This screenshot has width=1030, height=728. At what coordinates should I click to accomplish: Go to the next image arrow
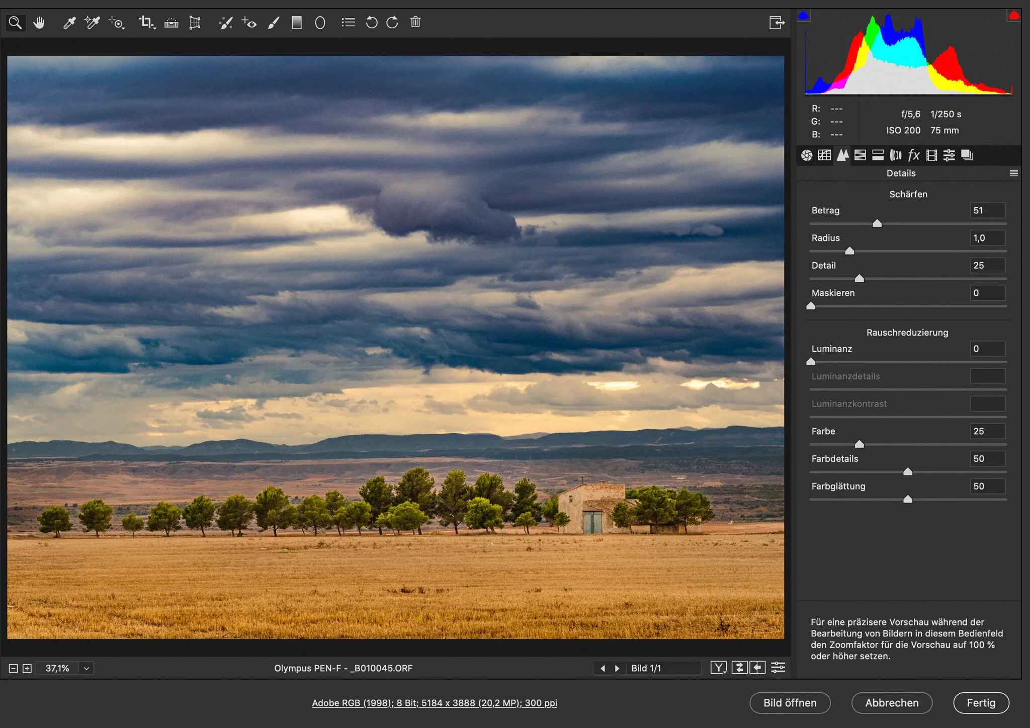(x=617, y=668)
